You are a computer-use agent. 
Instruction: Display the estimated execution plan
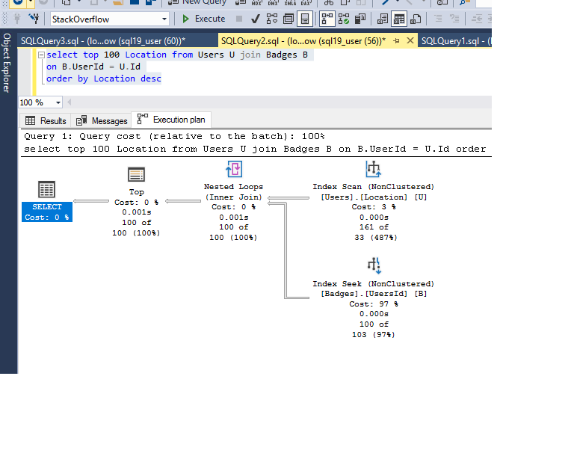pos(272,19)
